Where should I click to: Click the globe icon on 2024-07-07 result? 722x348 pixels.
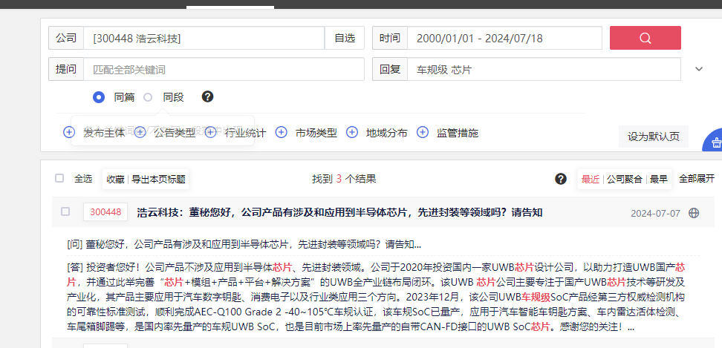coord(694,213)
